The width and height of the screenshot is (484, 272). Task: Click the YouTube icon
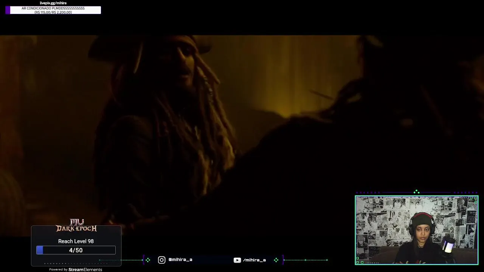click(237, 260)
